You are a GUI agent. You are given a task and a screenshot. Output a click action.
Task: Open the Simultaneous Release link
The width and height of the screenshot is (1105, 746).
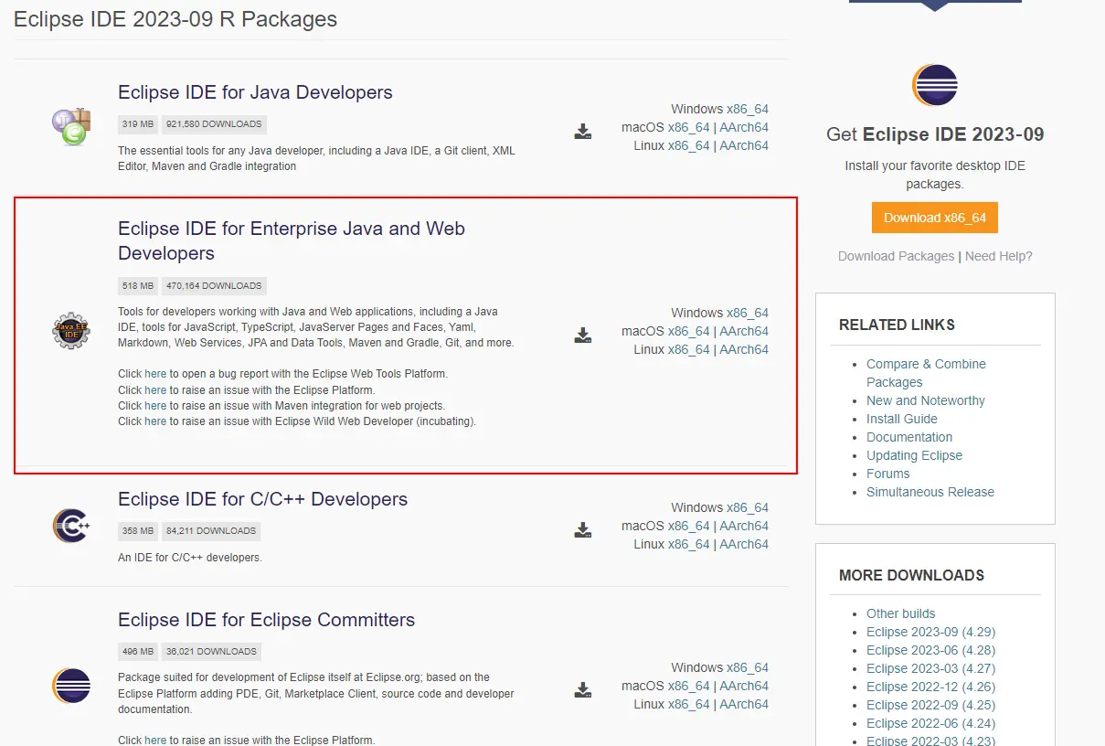[x=930, y=492]
